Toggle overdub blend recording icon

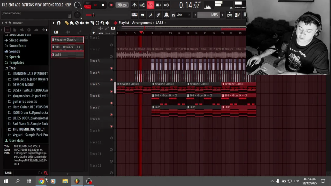[x=158, y=5]
